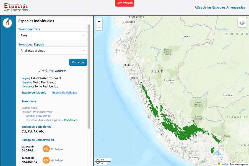Click the EN badge for Categoría Global
249x166 pixels.
click(46, 149)
